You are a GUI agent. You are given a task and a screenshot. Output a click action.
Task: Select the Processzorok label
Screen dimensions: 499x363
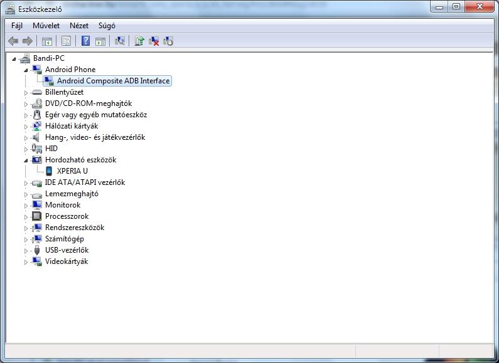click(x=67, y=216)
